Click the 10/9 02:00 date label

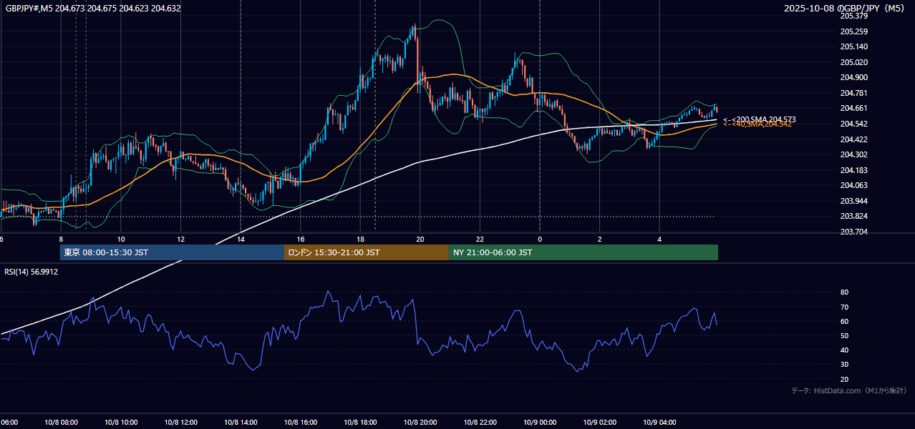click(600, 422)
